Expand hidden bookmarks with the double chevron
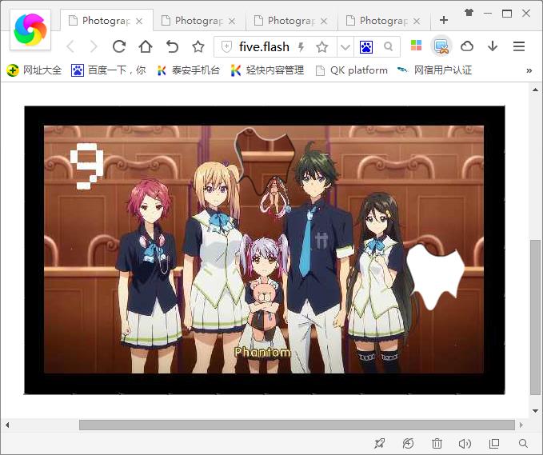 529,70
